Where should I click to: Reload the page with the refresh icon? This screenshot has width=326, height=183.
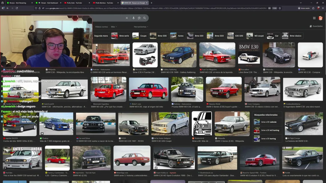pos(17,8)
